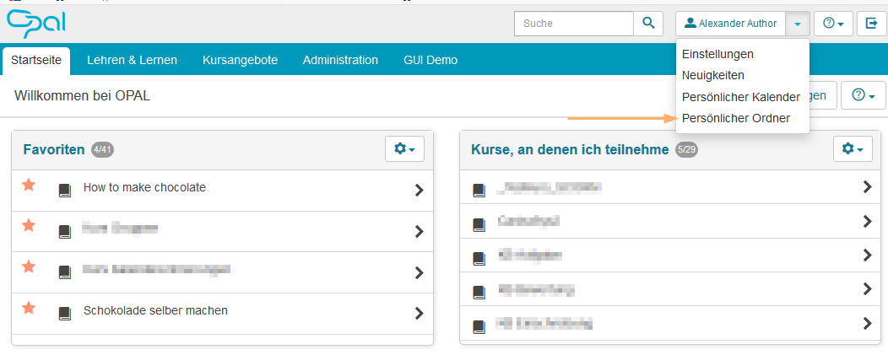Open the GUI Demo tab
Screen dimensions: 888x355
click(430, 60)
